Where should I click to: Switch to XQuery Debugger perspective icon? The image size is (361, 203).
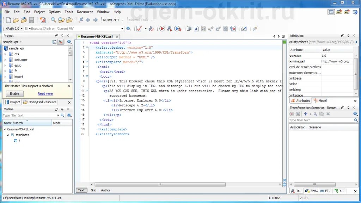347,12
